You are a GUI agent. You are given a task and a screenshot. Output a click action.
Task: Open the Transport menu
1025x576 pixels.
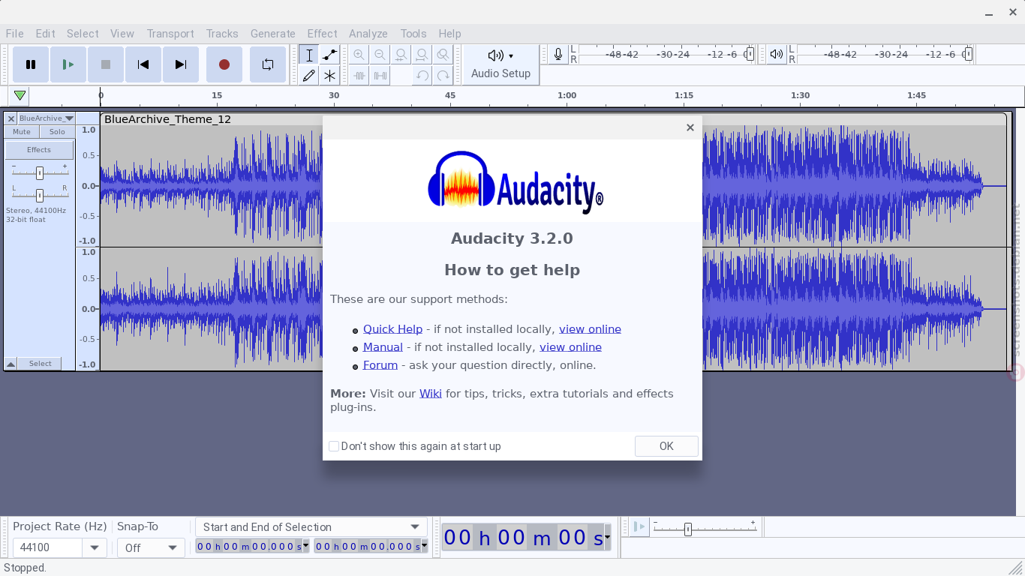(x=170, y=34)
